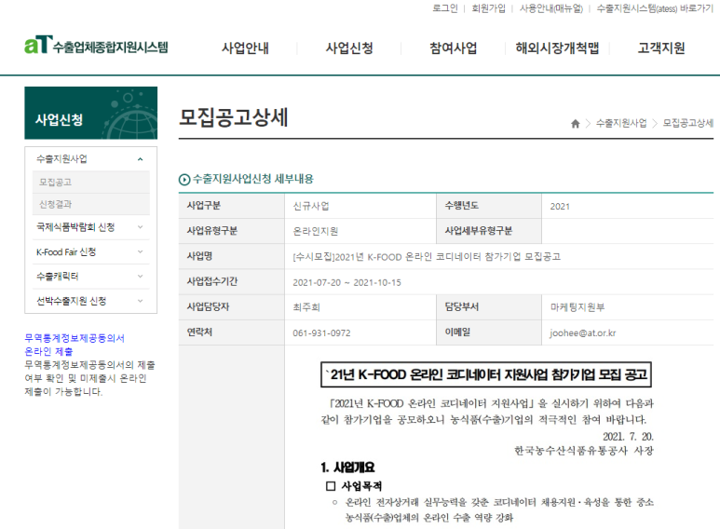Open the 사업안내 main menu
The width and height of the screenshot is (720, 529).
(x=245, y=47)
